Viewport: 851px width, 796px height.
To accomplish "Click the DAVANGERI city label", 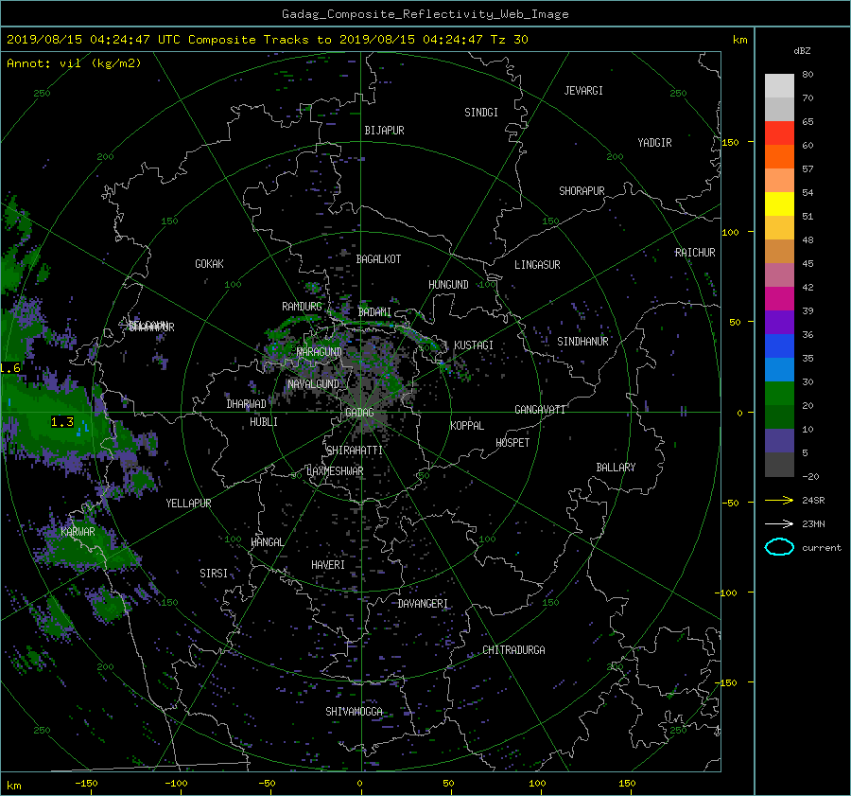I will 423,604.
